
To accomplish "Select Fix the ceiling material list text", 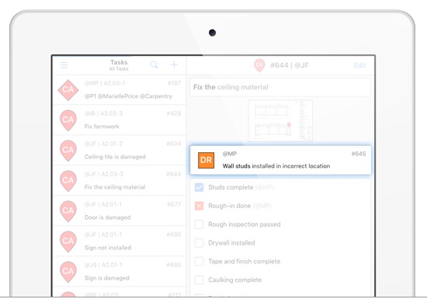I will (x=115, y=187).
